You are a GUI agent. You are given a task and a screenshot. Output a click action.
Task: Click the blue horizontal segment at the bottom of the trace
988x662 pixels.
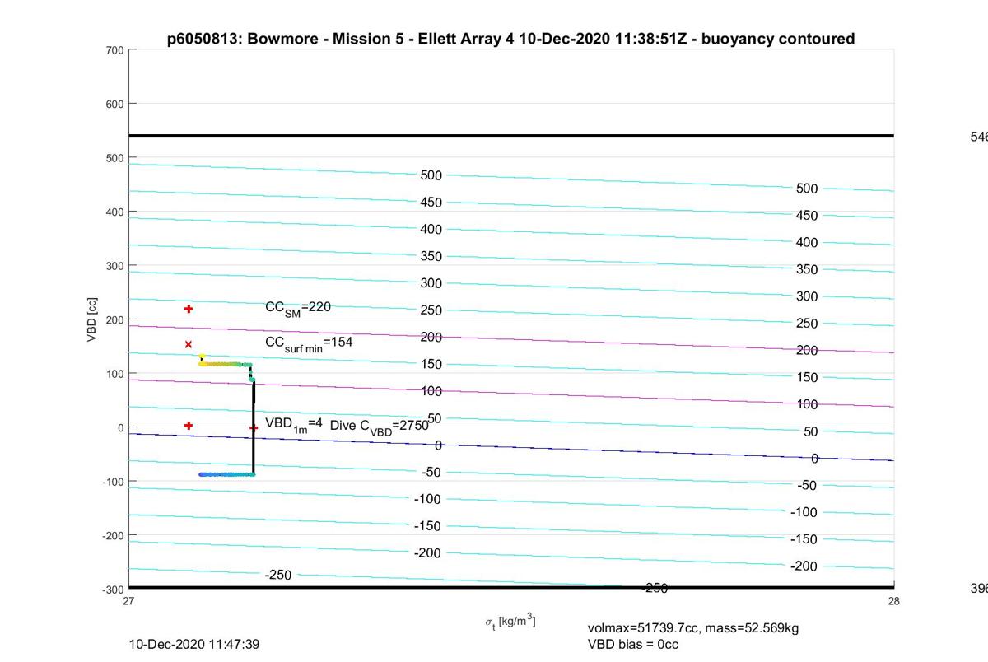(226, 474)
